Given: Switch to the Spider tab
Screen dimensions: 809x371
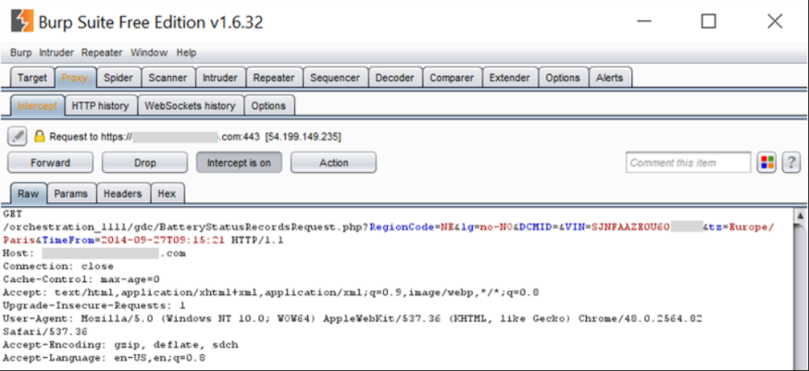Looking at the screenshot, I should click(118, 78).
